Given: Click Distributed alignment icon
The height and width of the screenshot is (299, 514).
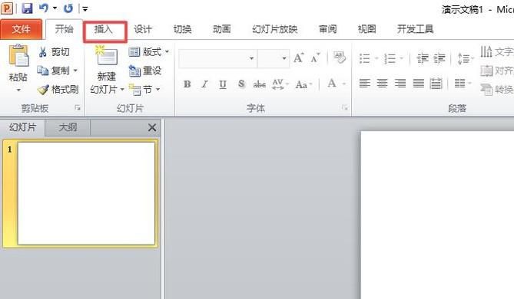Looking at the screenshot, I should pyautogui.click(x=436, y=84).
